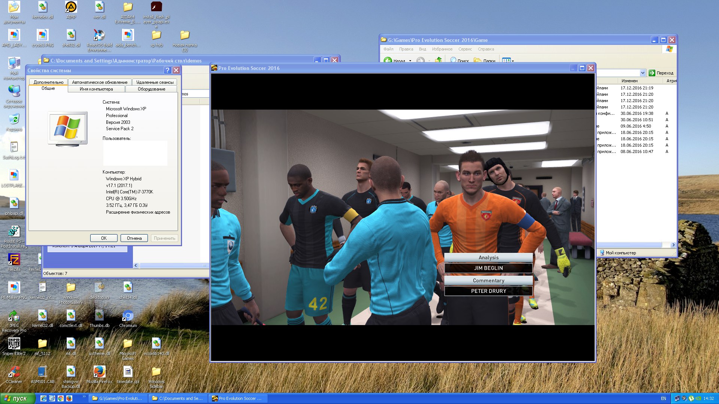Switch to G:\Games\Pro Evoluti... taskbar button
Image resolution: width=719 pixels, height=404 pixels.
pos(118,398)
